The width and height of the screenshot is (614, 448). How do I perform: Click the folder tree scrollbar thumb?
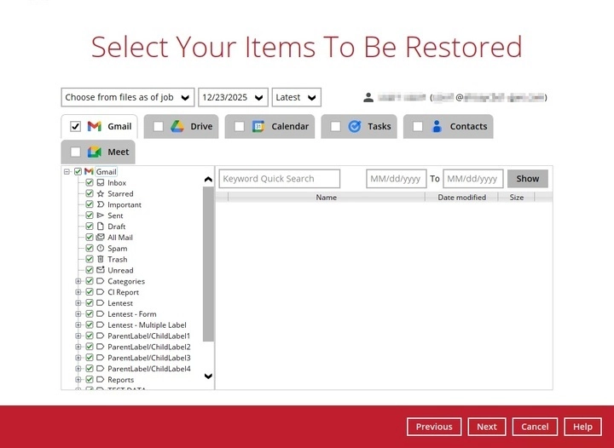(208, 264)
